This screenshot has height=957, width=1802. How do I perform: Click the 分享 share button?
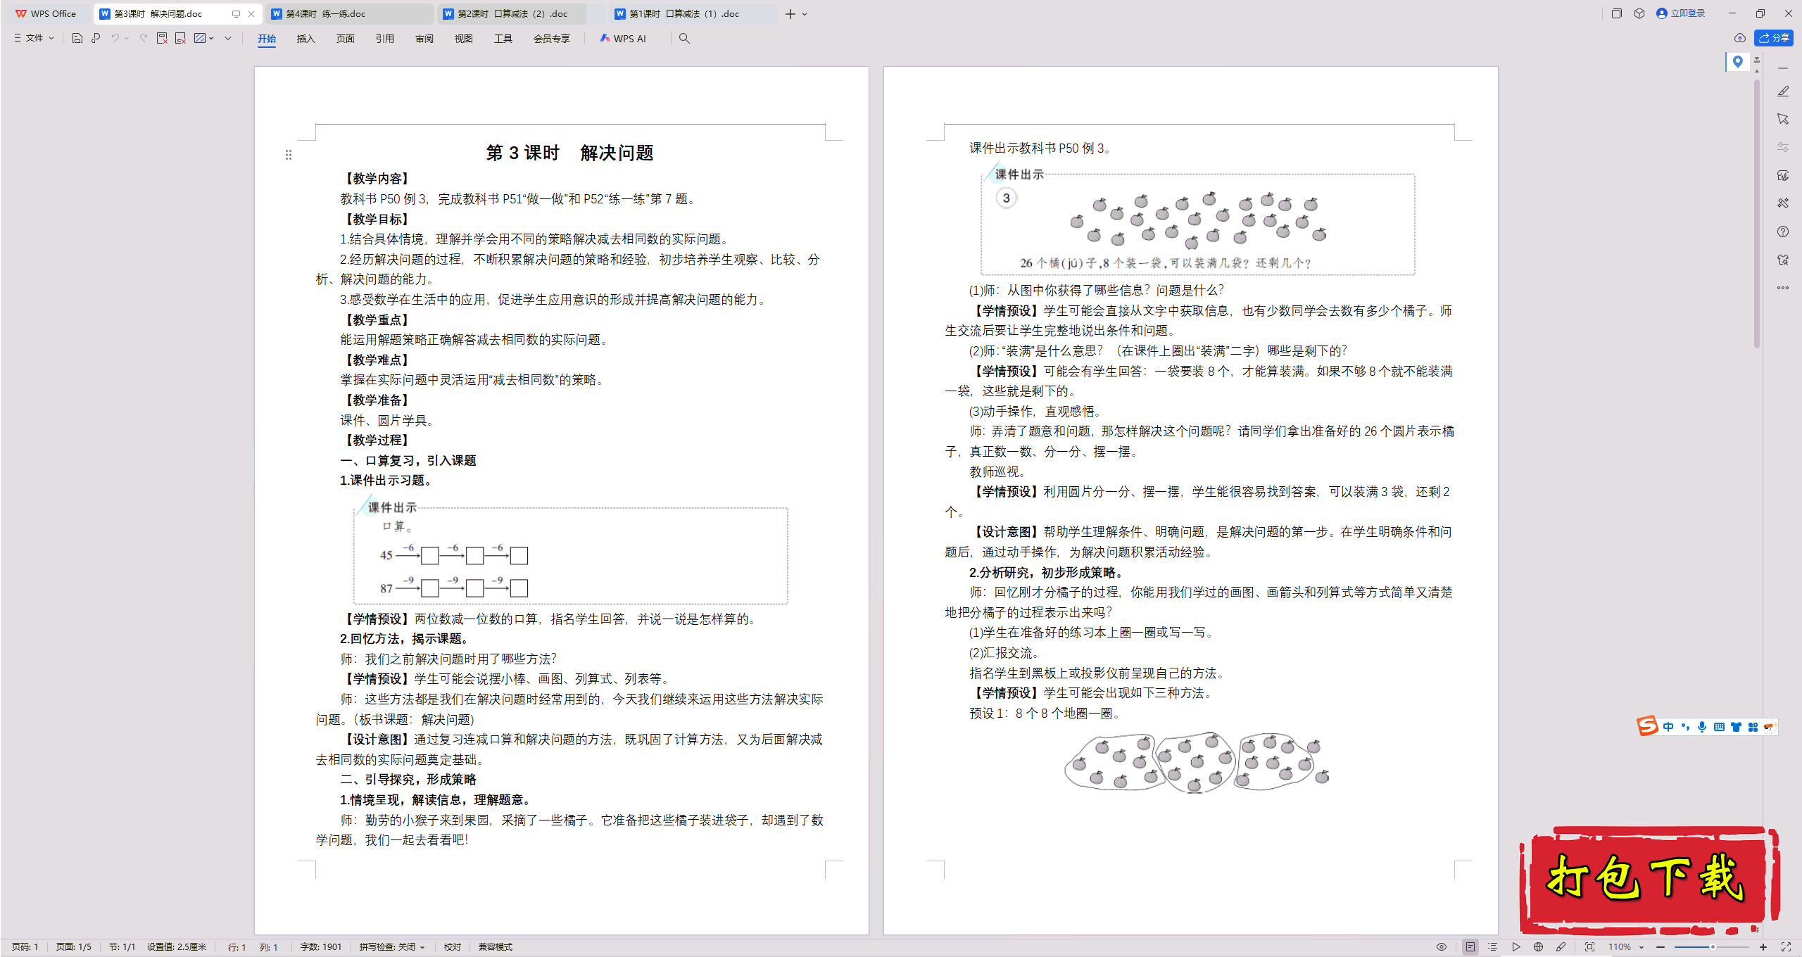(x=1774, y=38)
